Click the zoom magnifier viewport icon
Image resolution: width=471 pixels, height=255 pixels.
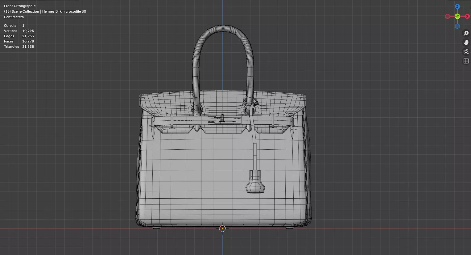466,33
